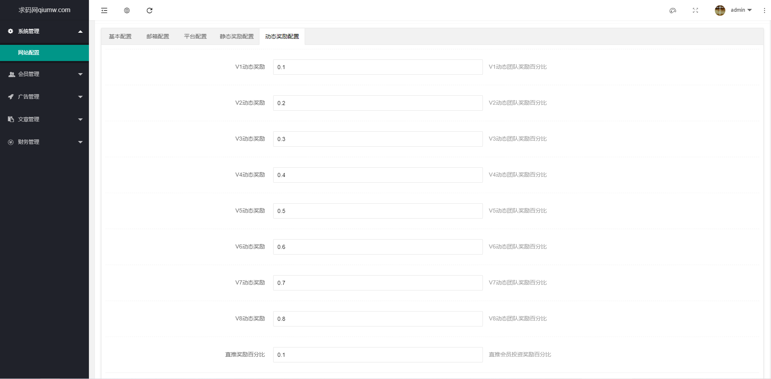Click the admin avatar picture
The width and height of the screenshot is (771, 379).
coord(720,11)
